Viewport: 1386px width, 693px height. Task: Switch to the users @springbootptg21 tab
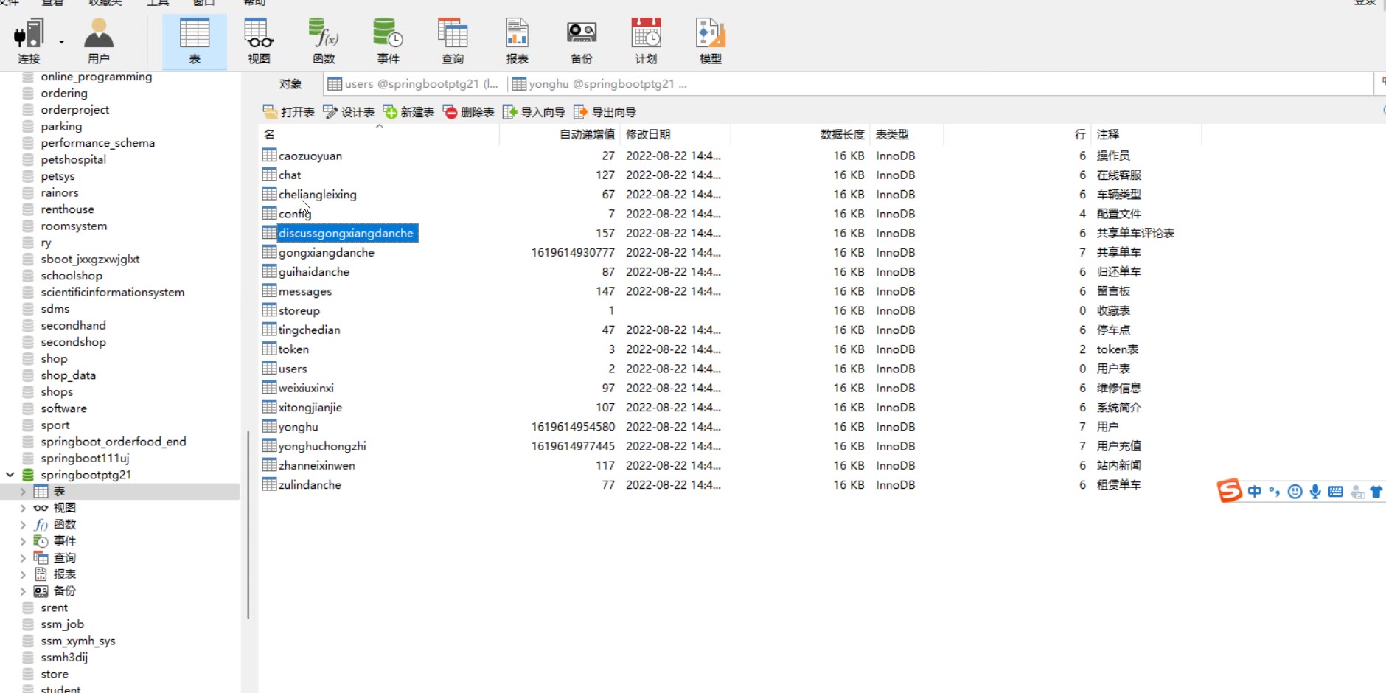(x=413, y=84)
